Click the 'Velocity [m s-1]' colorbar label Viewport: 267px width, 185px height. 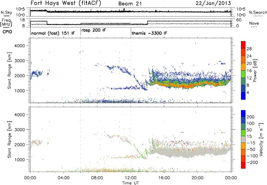261,139
